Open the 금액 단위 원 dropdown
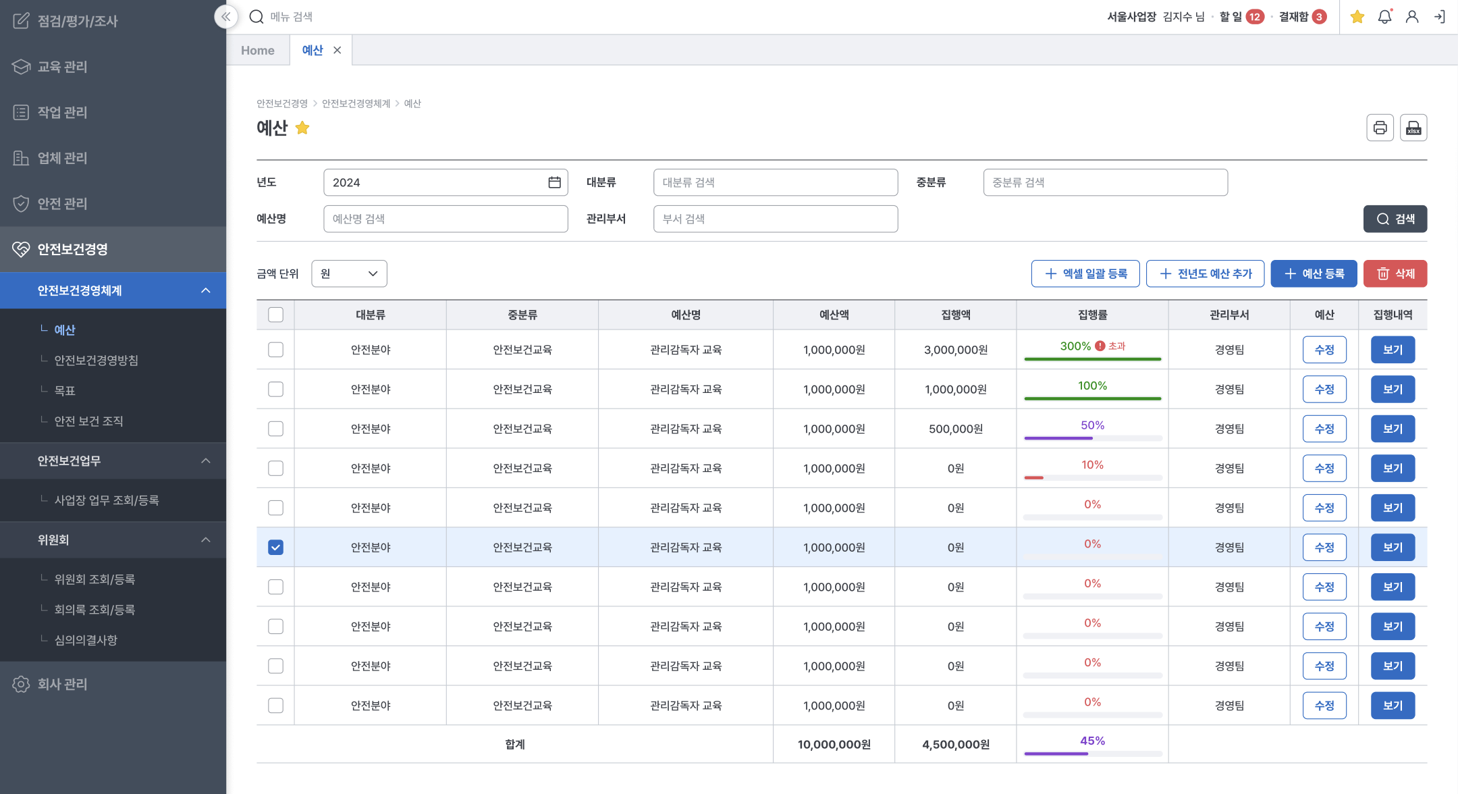The image size is (1458, 794). coord(349,273)
